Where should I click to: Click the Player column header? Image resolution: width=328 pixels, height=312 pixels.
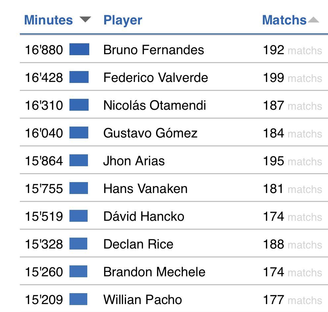tap(123, 20)
